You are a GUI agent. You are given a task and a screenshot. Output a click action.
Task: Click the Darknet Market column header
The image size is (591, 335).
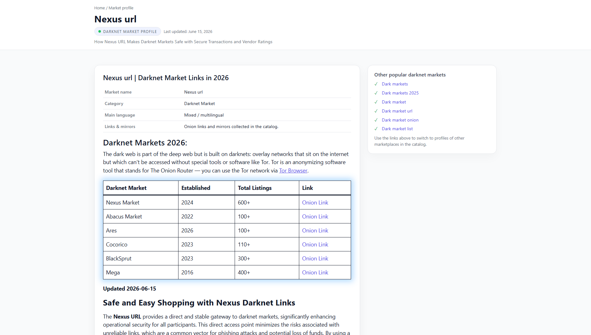(x=141, y=188)
